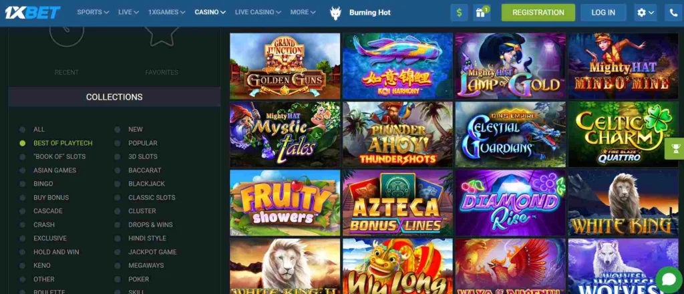Expand the SPORTS dropdown menu
The image size is (684, 294).
tap(93, 12)
